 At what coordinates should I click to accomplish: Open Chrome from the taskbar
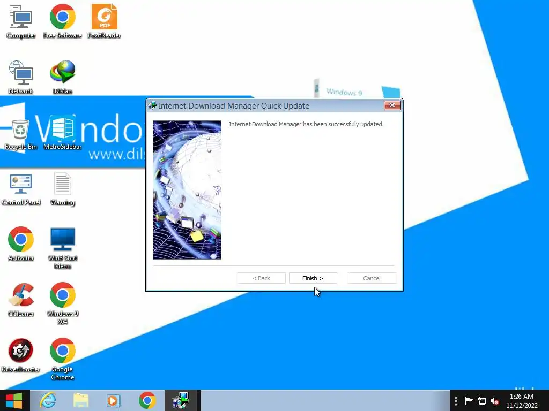(147, 400)
